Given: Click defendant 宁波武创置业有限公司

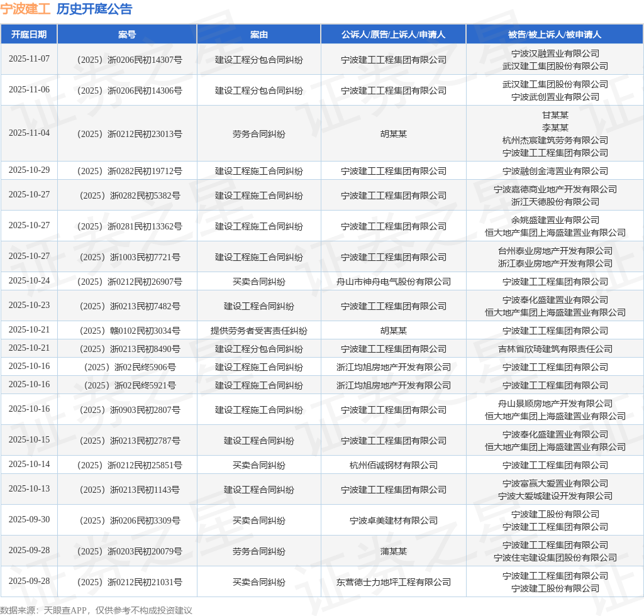Looking at the screenshot, I should [555, 97].
